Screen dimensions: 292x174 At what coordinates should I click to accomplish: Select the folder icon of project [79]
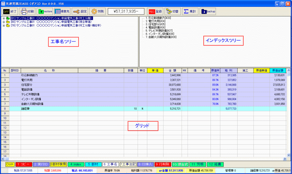(x=8, y=25)
